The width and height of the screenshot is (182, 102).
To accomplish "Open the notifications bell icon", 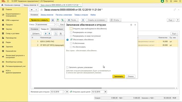I will [x=162, y=1].
